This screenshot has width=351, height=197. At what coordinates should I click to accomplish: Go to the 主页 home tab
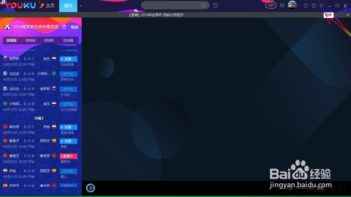click(x=50, y=6)
